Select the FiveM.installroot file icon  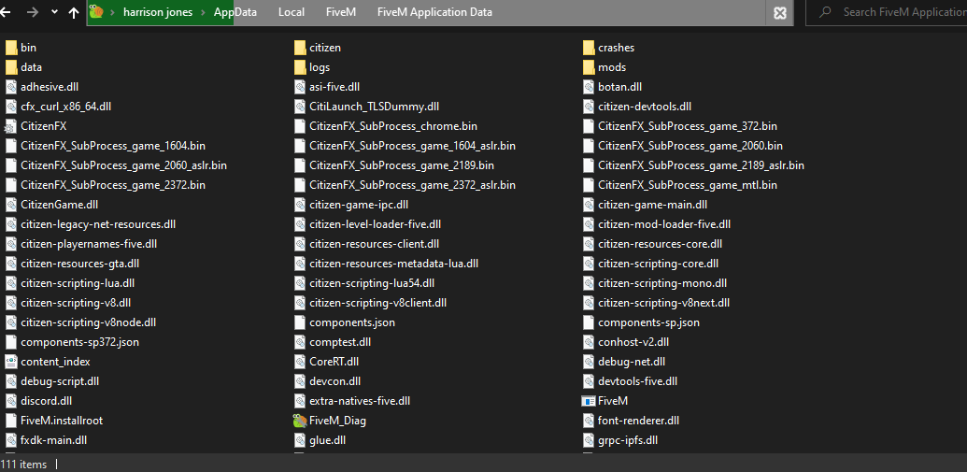(x=10, y=421)
